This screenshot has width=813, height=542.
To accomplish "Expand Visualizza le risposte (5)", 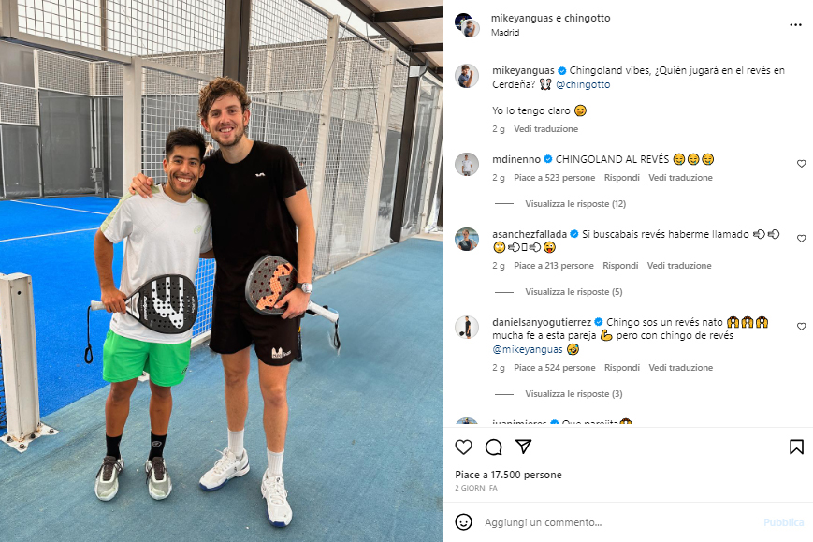I will tap(573, 292).
